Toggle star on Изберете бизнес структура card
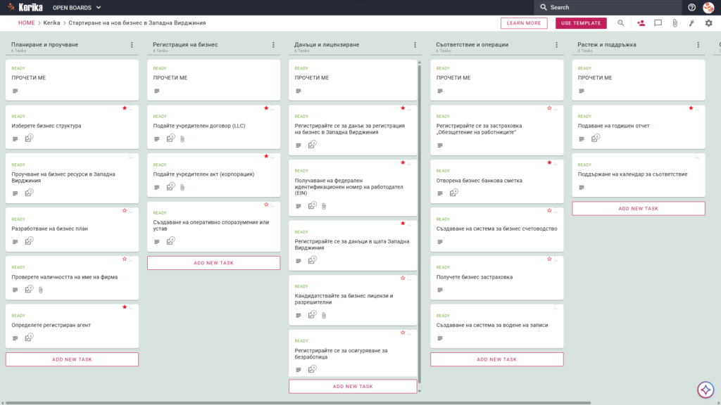This screenshot has height=405, width=721. [125, 108]
